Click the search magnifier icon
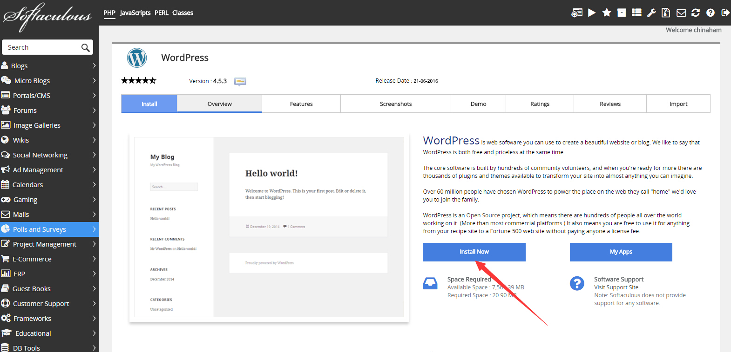 coord(85,47)
